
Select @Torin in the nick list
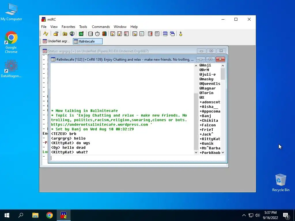click(206, 93)
